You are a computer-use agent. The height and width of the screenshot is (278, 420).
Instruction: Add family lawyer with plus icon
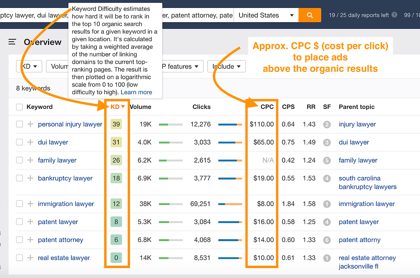(x=30, y=160)
